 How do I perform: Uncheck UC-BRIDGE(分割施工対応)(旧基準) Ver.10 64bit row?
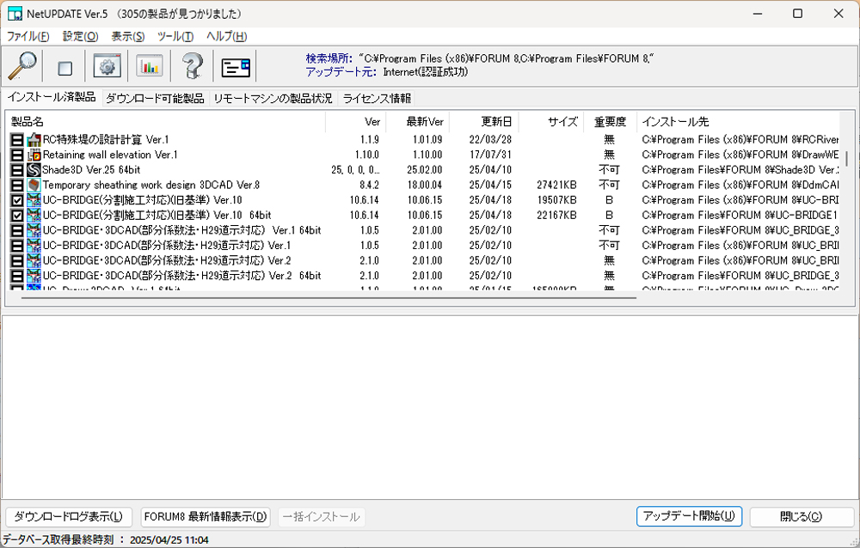[17, 216]
